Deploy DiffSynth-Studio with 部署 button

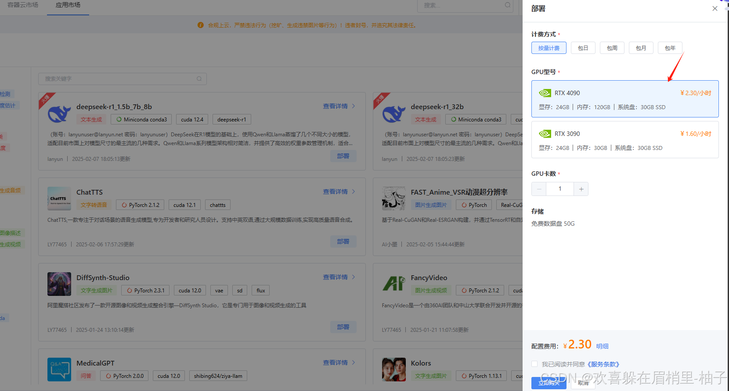click(343, 327)
